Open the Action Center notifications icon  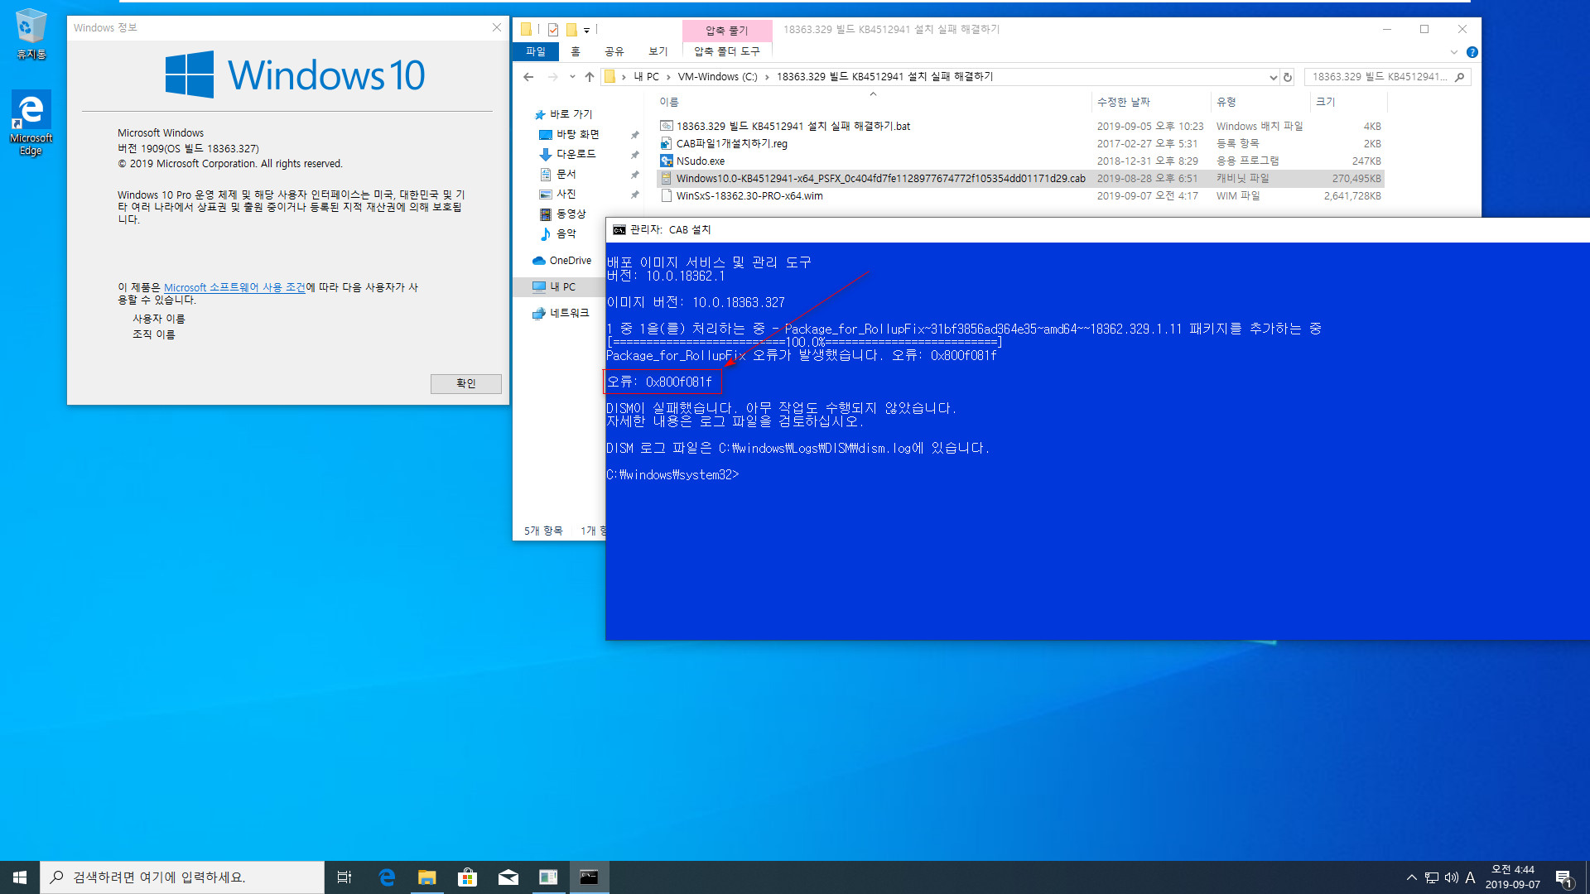[x=1563, y=877]
